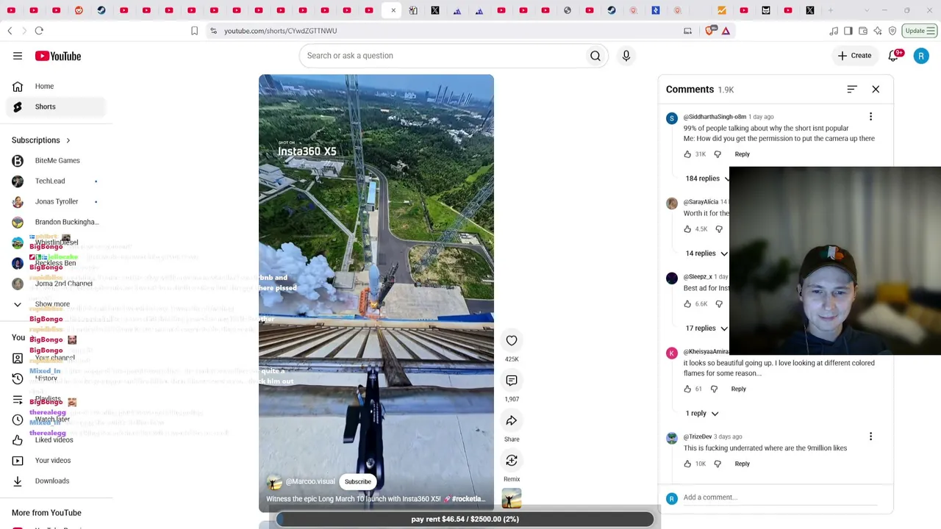Image resolution: width=941 pixels, height=529 pixels.
Task: Open the Brave Rewards triangle icon
Action: click(726, 31)
